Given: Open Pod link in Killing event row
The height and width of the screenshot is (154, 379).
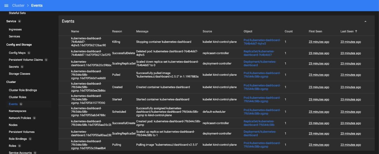Looking at the screenshot, I should 262,42.
